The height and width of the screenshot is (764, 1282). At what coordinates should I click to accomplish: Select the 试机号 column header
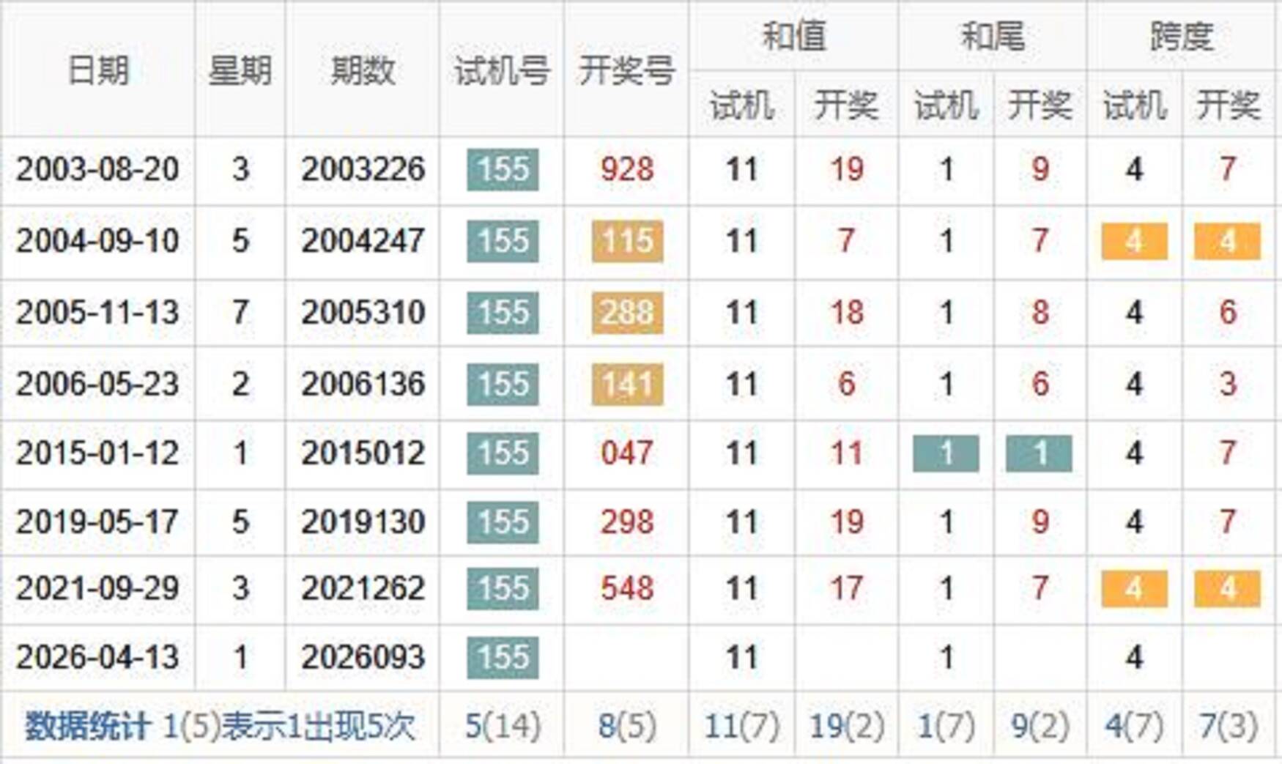coord(502,70)
